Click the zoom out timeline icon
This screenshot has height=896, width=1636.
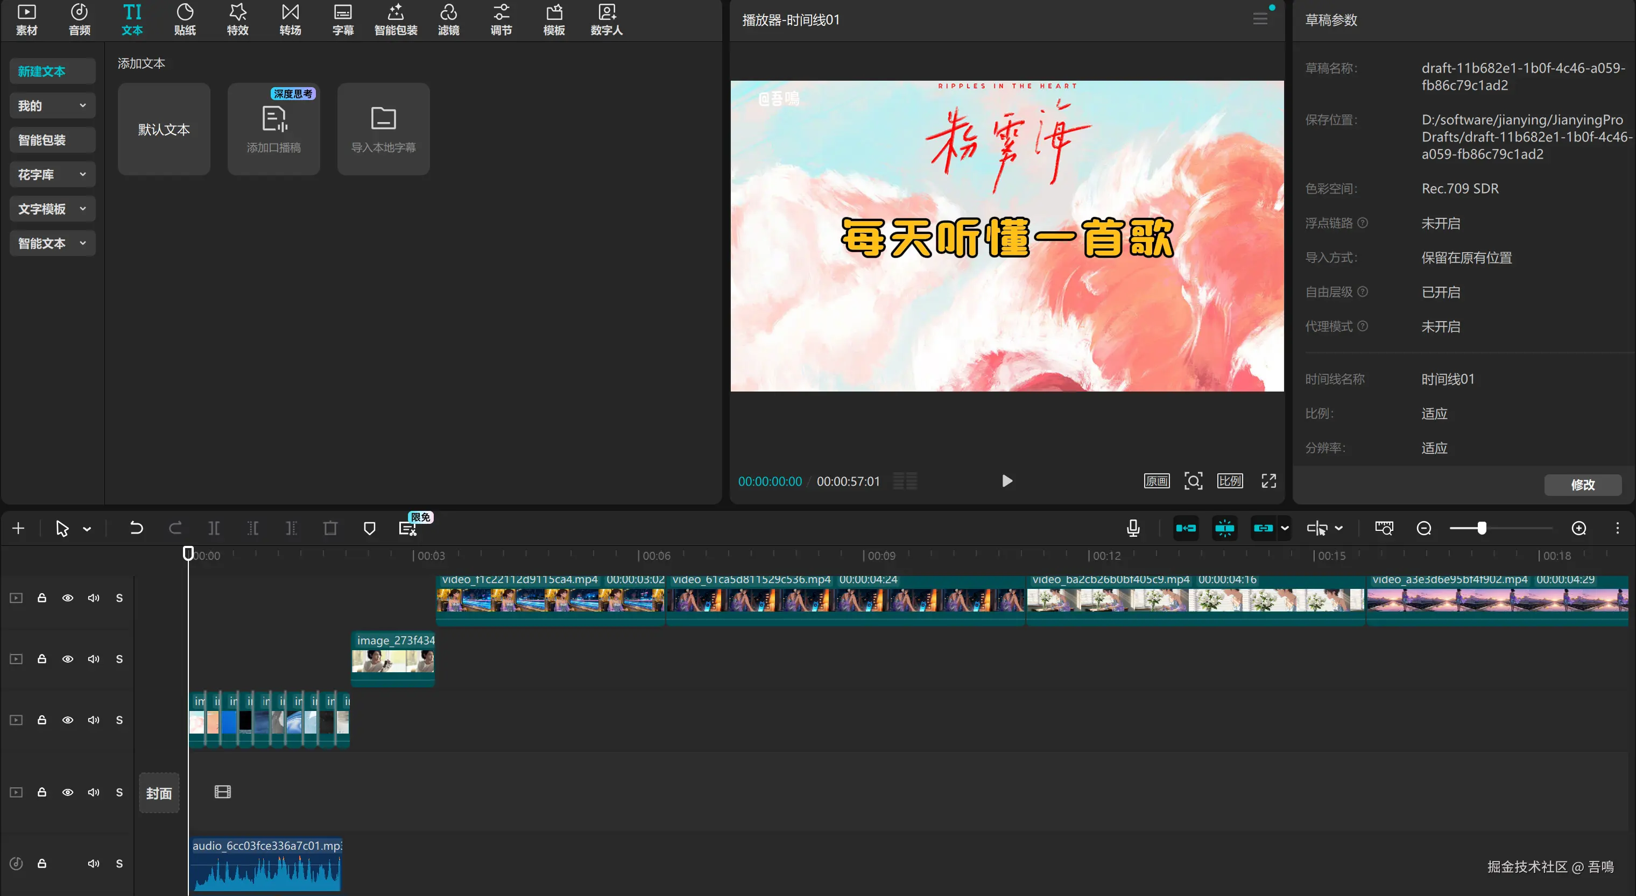tap(1423, 528)
